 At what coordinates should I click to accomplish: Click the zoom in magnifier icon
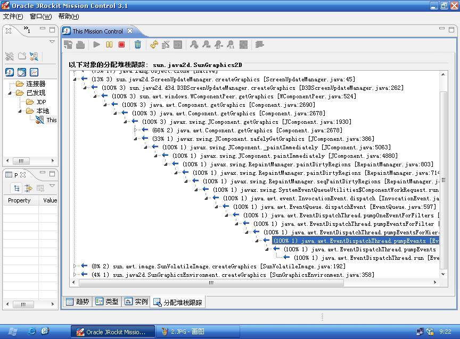coord(194,45)
